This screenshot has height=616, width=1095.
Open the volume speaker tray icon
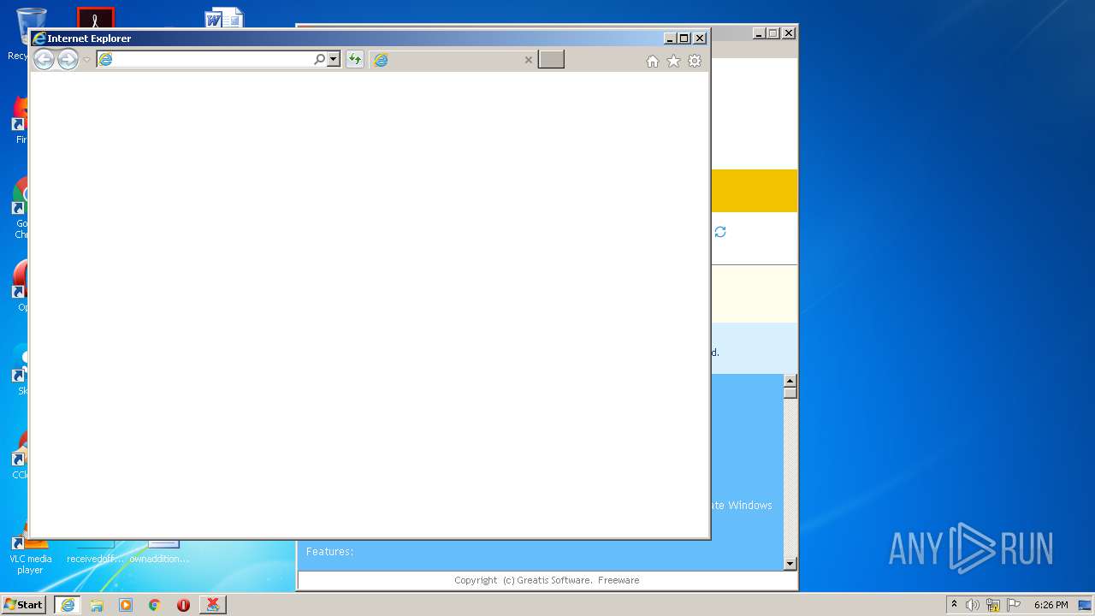[x=973, y=605]
